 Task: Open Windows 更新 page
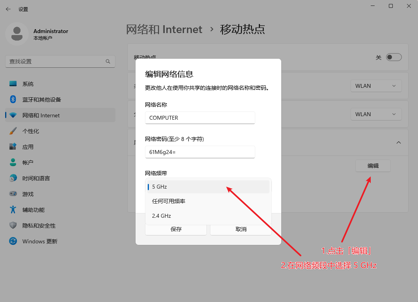click(60, 241)
